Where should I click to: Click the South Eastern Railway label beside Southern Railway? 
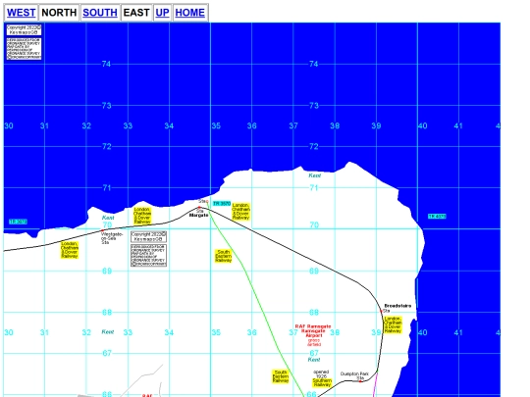point(281,376)
